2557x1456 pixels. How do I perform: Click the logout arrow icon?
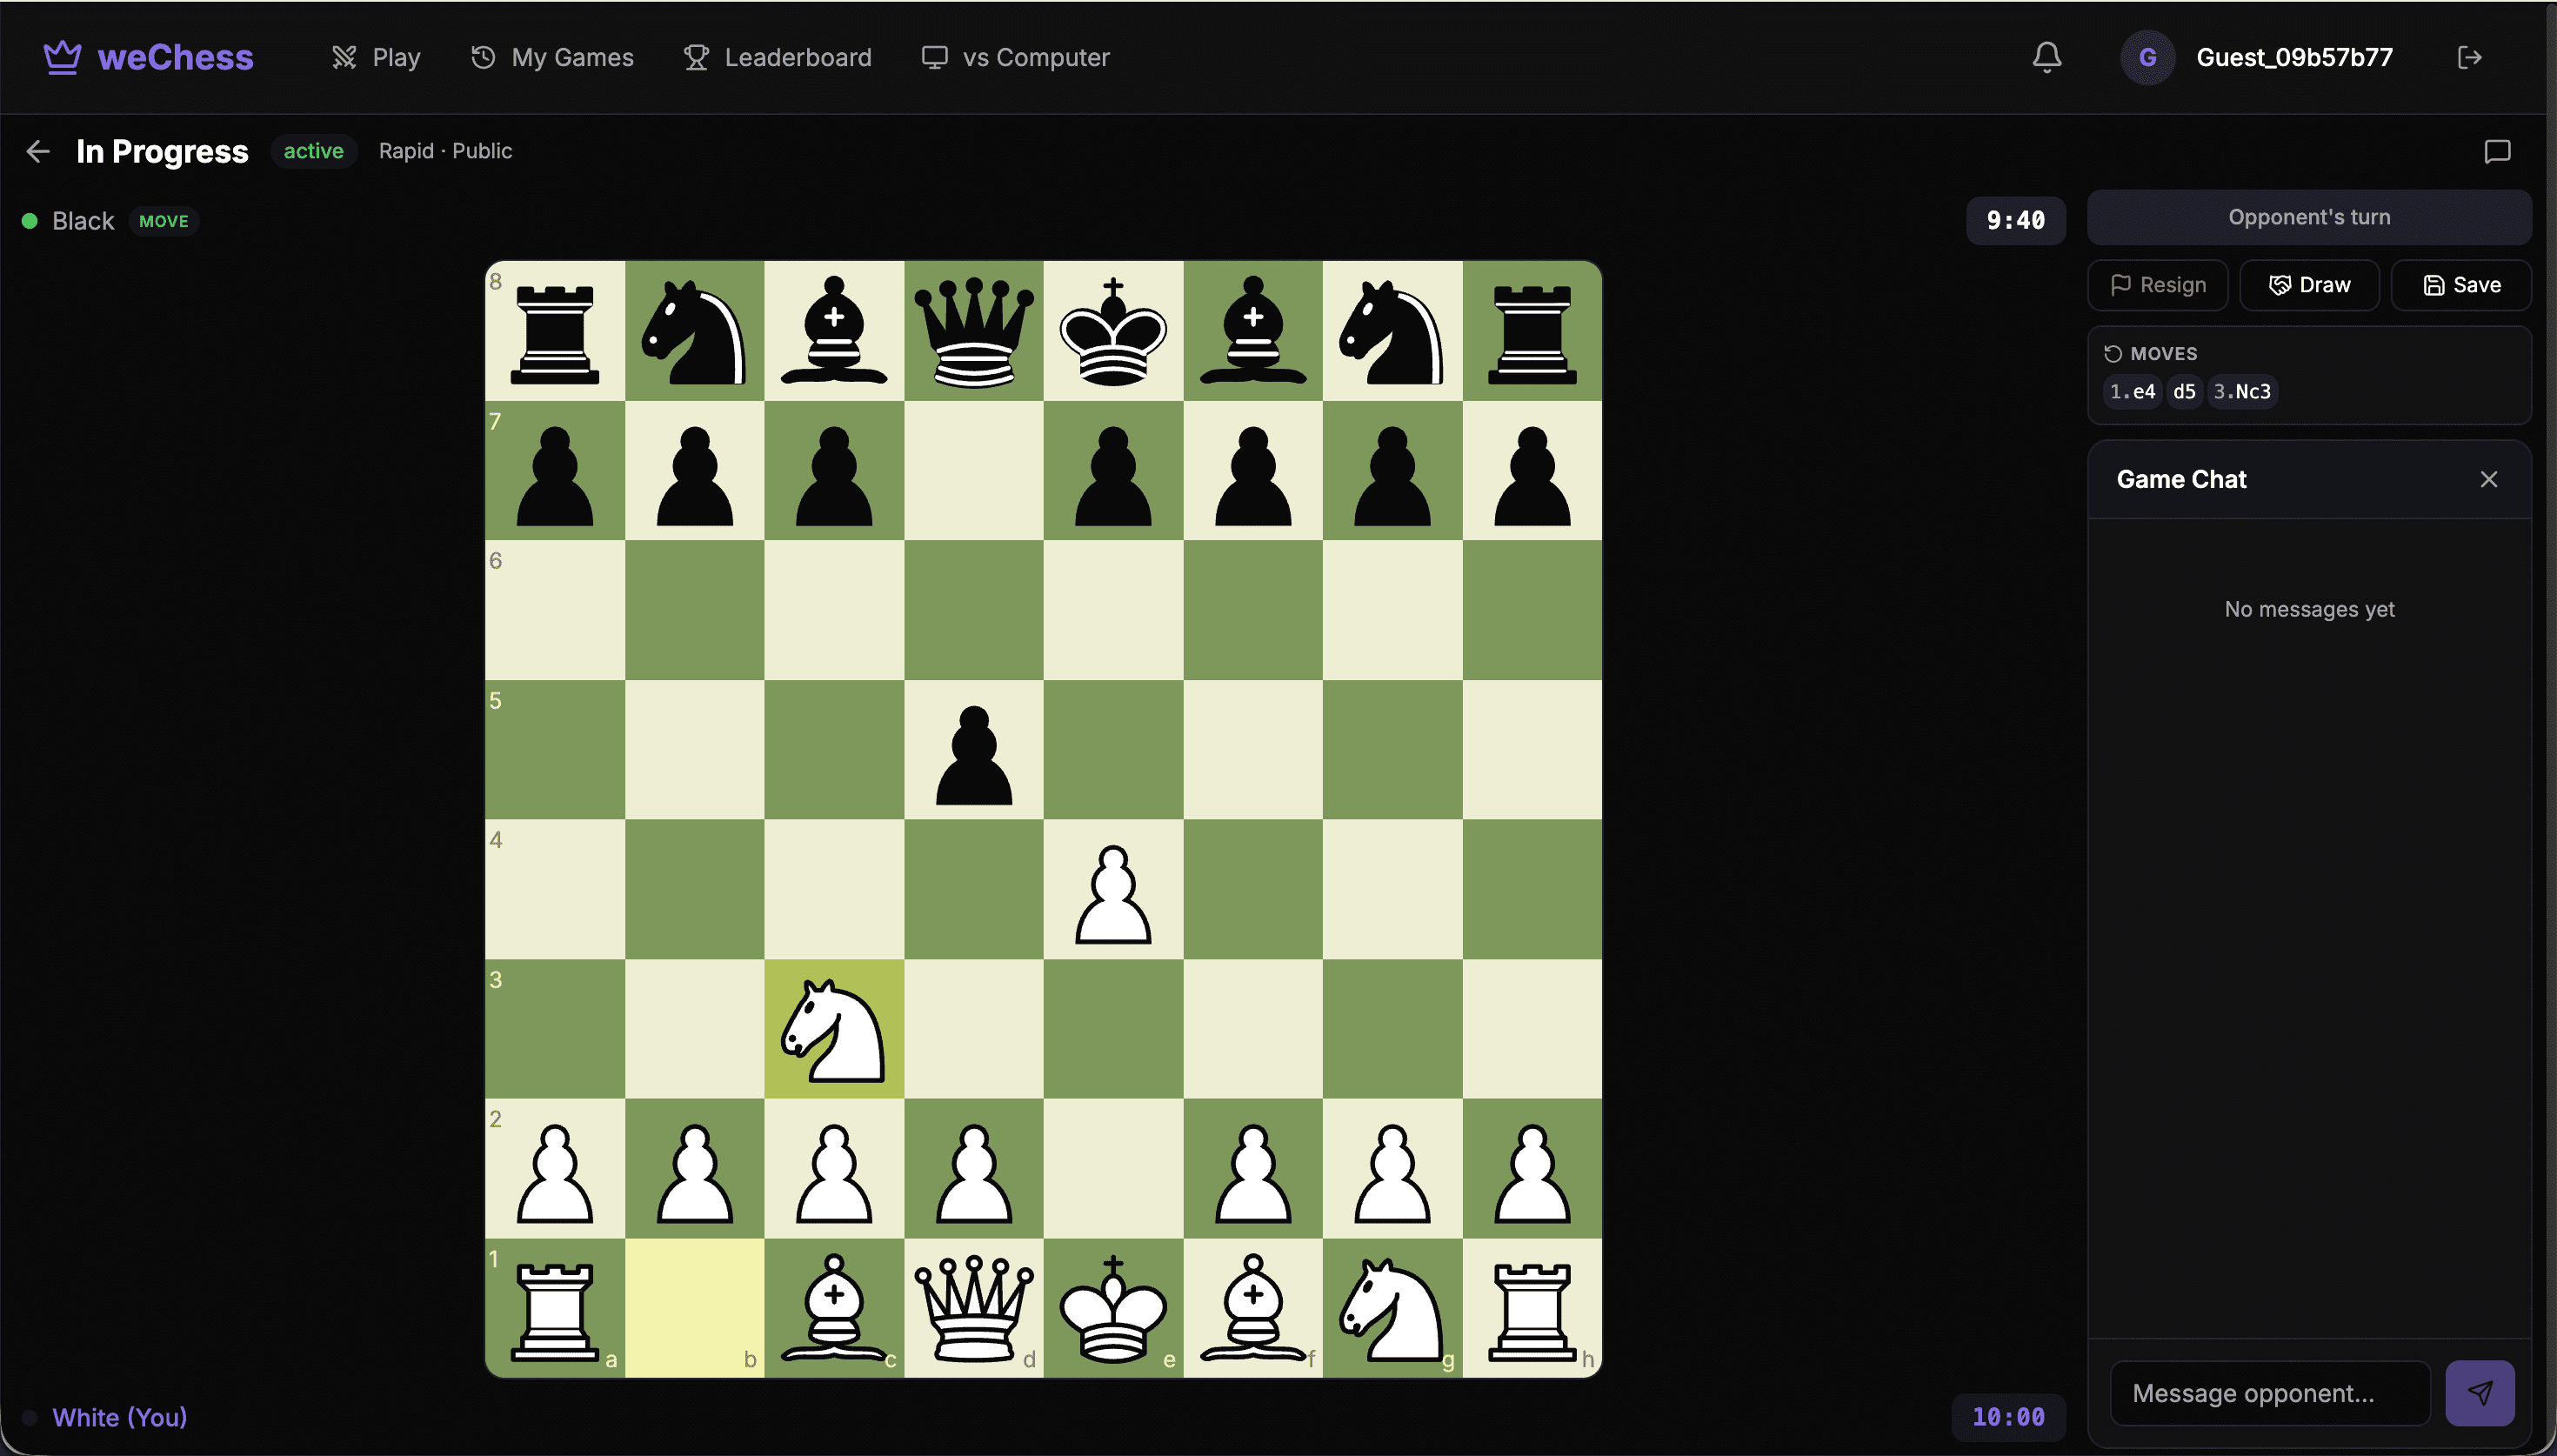2469,57
